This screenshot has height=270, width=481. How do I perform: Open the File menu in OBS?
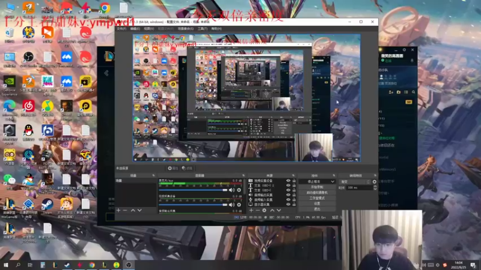coord(121,28)
